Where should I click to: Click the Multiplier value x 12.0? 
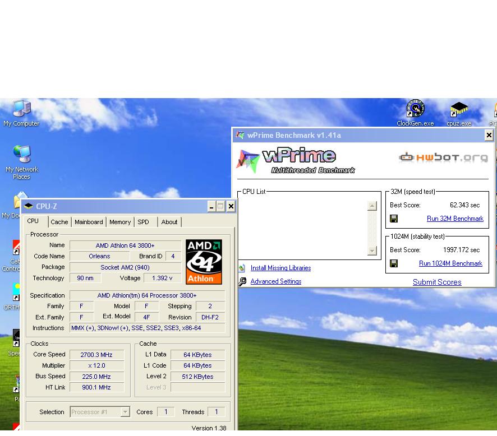pyautogui.click(x=96, y=365)
